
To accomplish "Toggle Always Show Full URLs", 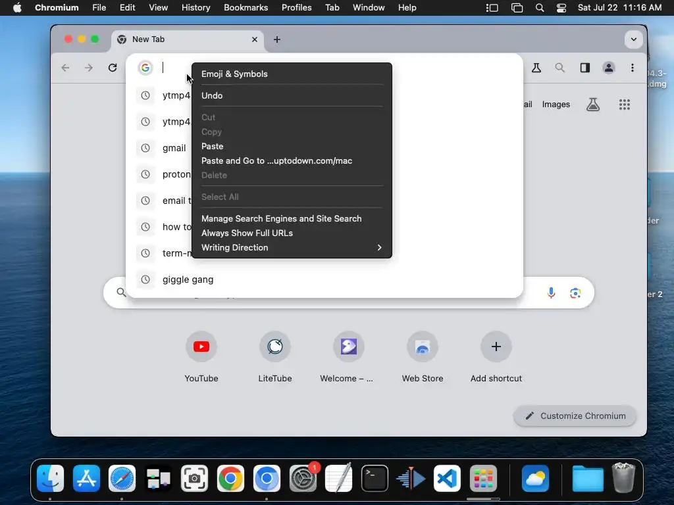I will pos(292,233).
